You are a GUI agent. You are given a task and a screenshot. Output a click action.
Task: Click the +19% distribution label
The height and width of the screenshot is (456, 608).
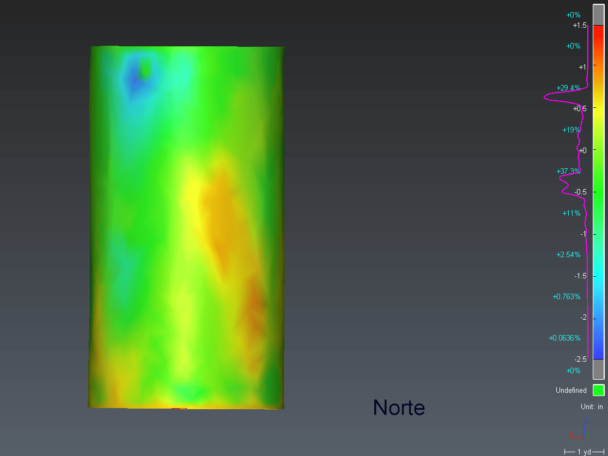click(571, 130)
